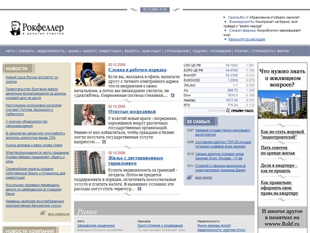Visit the ФОРУМ page
The width and height of the screenshot is (310, 233).
(x=283, y=51)
